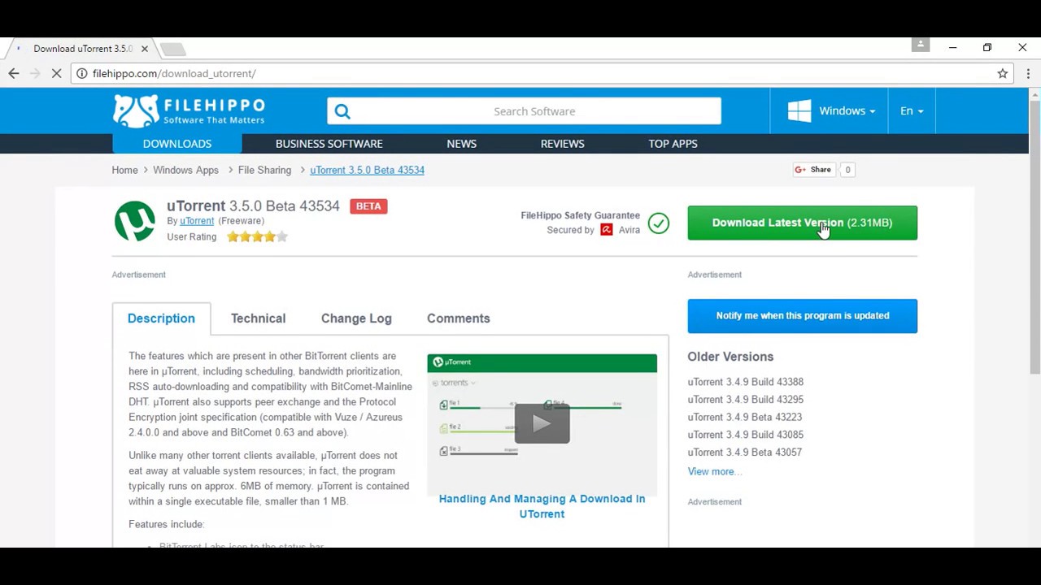1041x585 pixels.
Task: Open uTorrent 3.4.9 Beta 43223
Action: coord(744,417)
